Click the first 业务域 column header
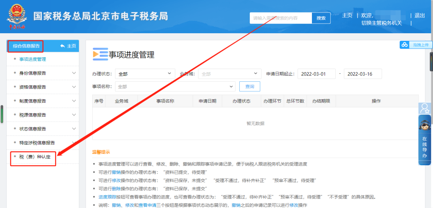Image resolution: width=433 pixels, height=208 pixels. tap(121, 101)
